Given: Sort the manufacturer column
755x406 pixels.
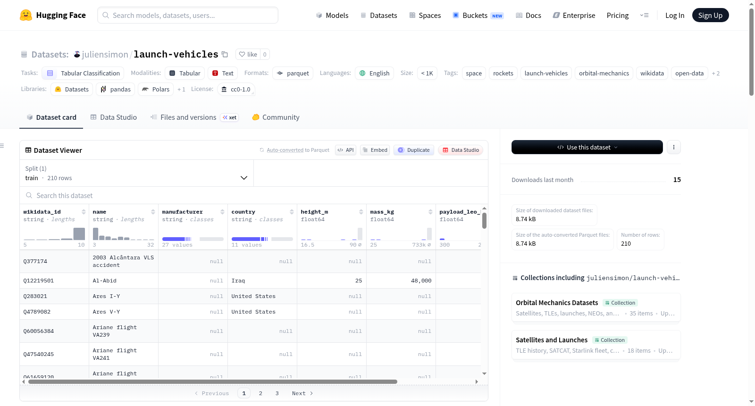Looking at the screenshot, I should pyautogui.click(x=222, y=212).
